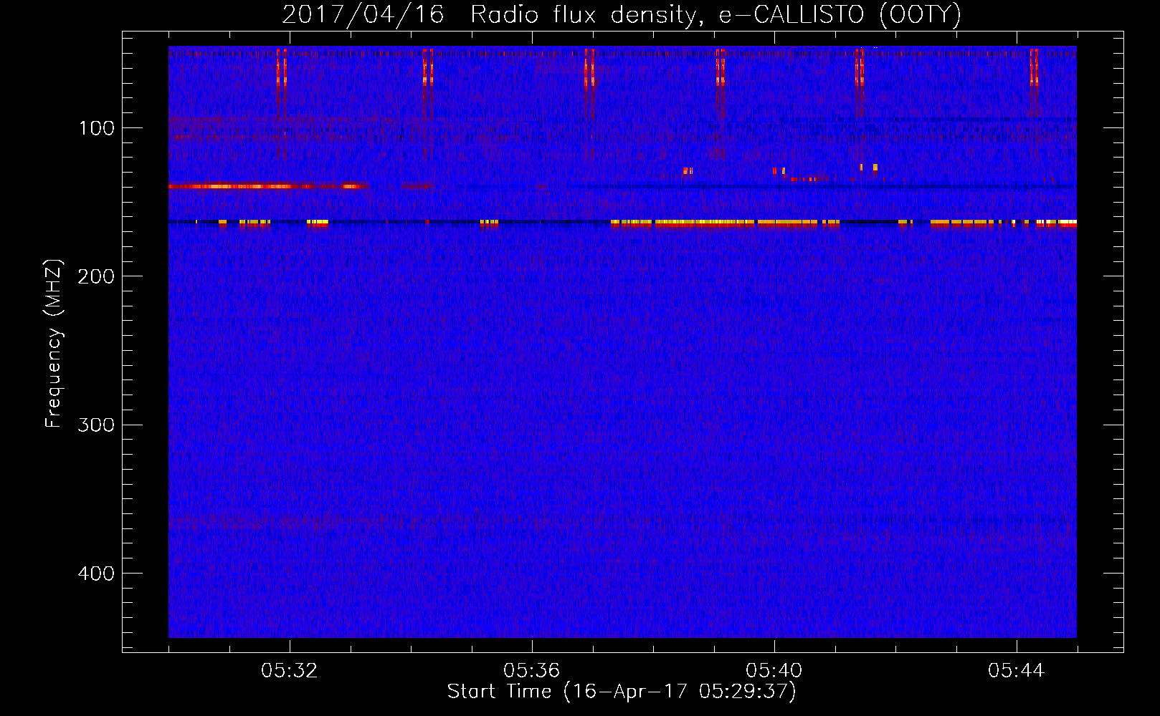Click the 300 frequency tick label
1160x716 pixels.
(96, 425)
